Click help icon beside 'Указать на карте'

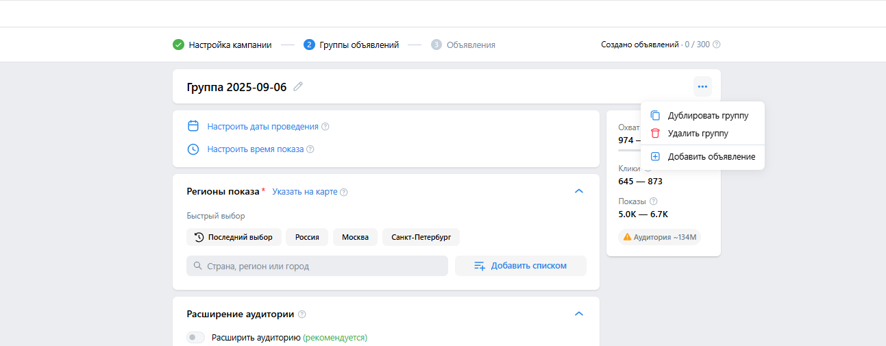click(344, 192)
